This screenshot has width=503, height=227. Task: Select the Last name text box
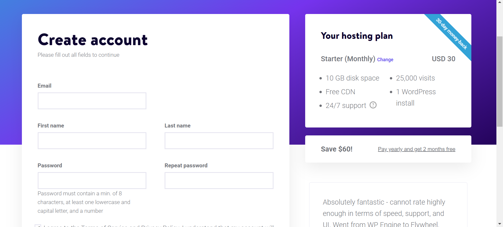(x=219, y=141)
